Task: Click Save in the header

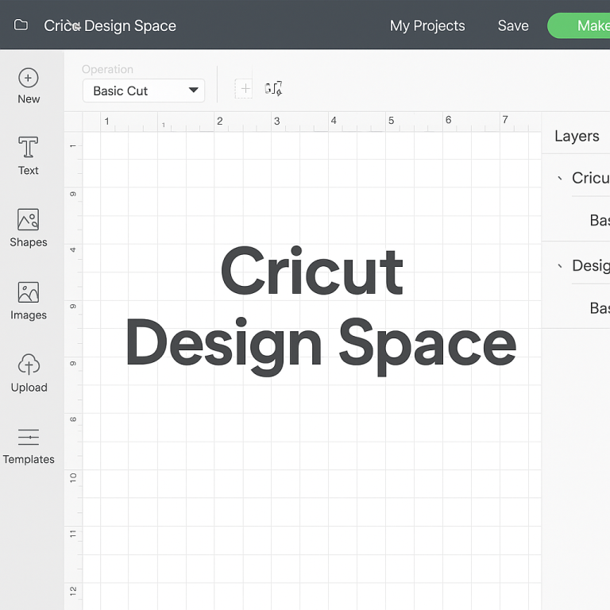Action: tap(513, 25)
